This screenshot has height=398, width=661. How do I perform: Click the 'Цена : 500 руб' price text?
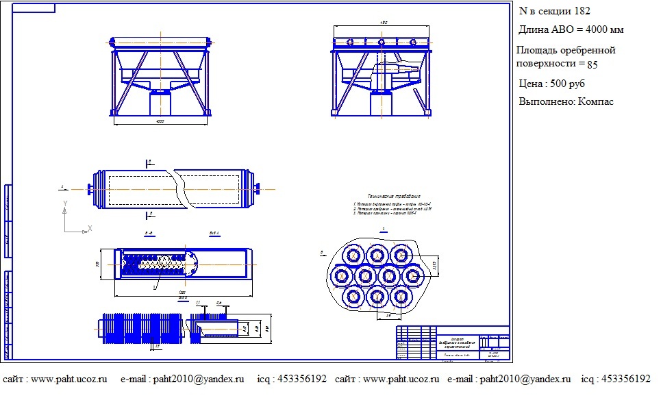(x=552, y=84)
